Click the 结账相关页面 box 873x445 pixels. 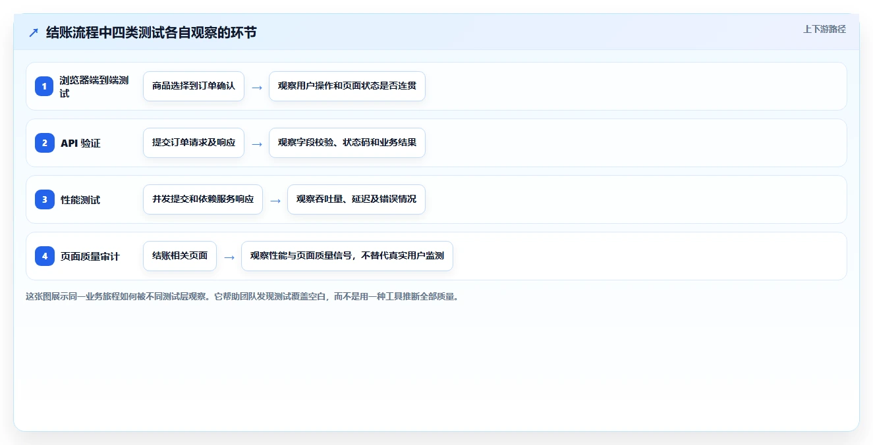180,256
